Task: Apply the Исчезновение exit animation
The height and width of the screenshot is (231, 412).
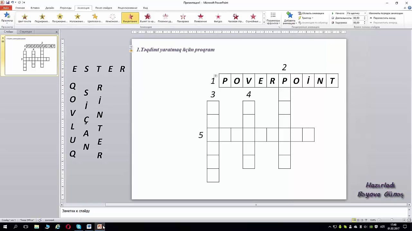Action: click(x=112, y=18)
